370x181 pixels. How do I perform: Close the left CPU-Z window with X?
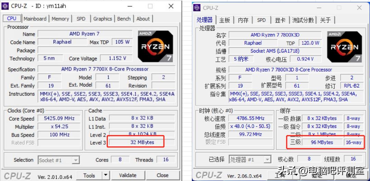pyautogui.click(x=171, y=6)
